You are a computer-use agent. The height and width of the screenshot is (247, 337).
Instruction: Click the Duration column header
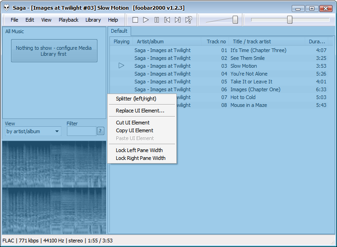tap(317, 41)
